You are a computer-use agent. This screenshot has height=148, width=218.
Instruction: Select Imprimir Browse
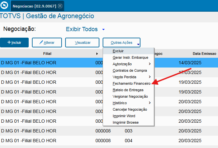(128, 122)
